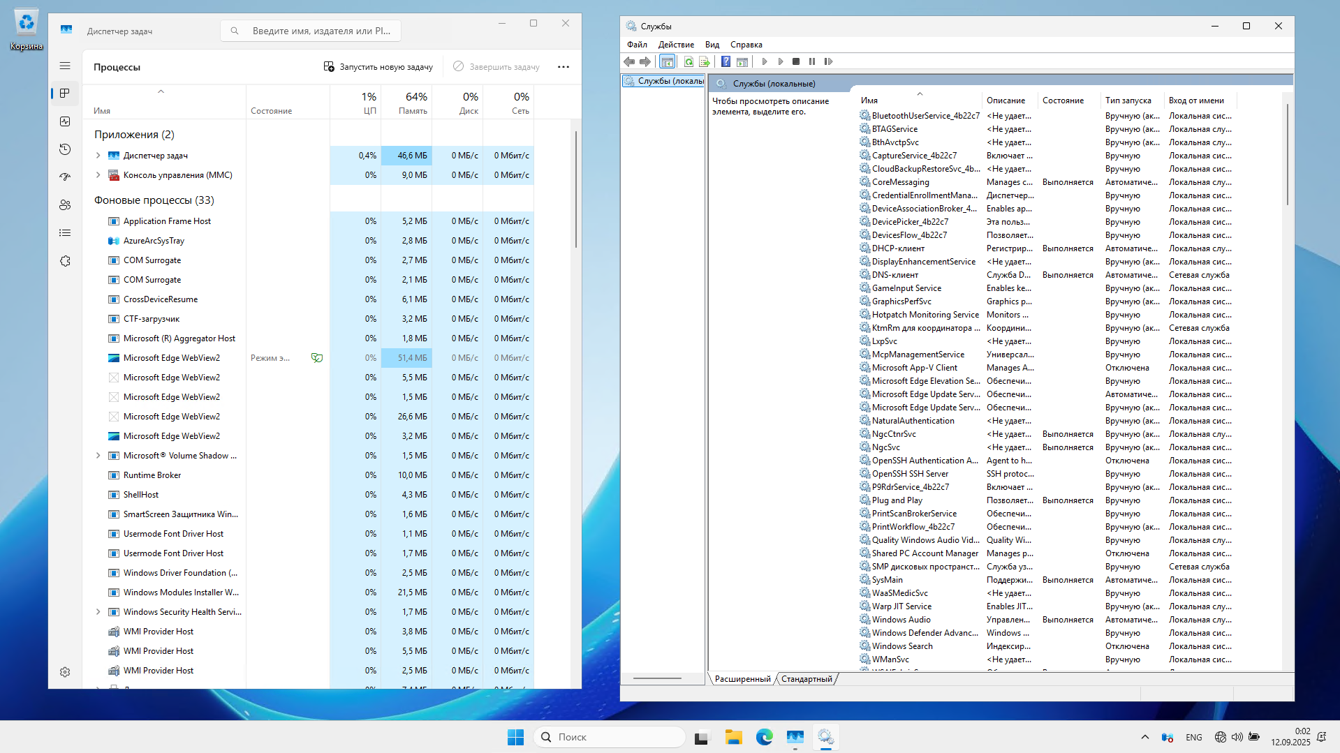Show hidden tray icons chevron
This screenshot has width=1340, height=753.
1144,737
